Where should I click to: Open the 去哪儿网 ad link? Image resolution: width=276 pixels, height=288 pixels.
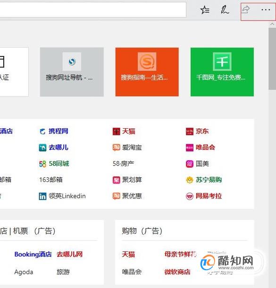(69, 255)
